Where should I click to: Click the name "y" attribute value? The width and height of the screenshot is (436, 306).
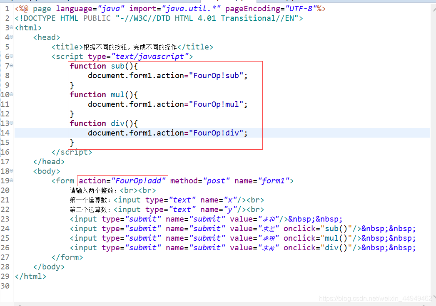tap(230, 210)
